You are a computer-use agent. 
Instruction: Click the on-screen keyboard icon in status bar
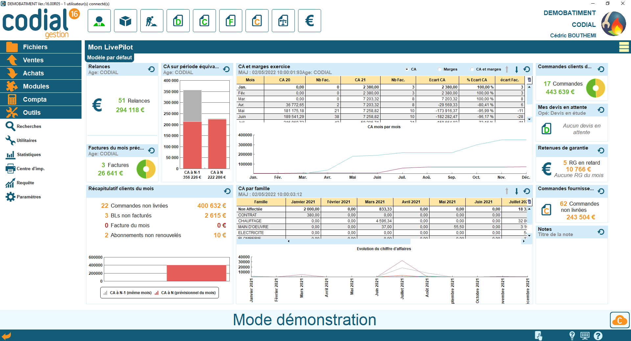coord(585,335)
